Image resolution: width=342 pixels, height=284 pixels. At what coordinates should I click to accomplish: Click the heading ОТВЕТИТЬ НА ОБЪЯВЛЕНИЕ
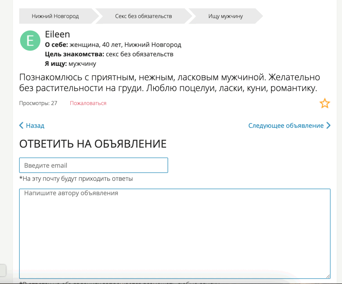pos(93,144)
